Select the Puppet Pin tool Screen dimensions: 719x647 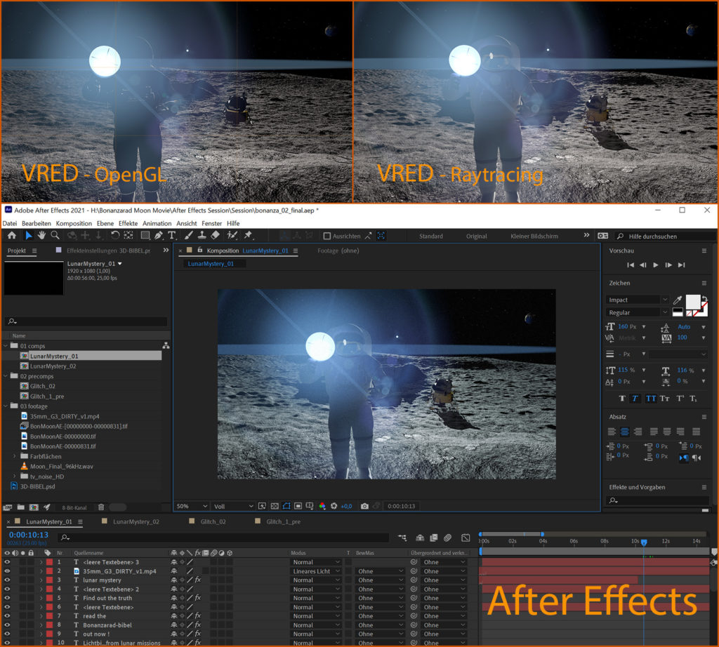coord(248,236)
